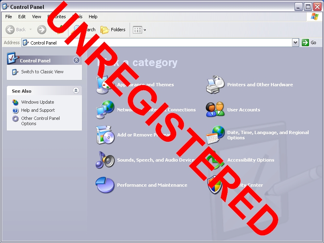Open the View menu

36,17
